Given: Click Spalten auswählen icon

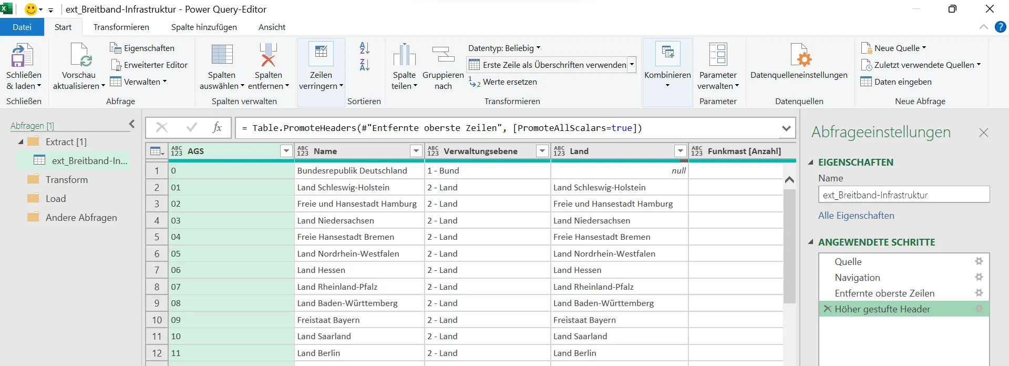Looking at the screenshot, I should pyautogui.click(x=222, y=55).
